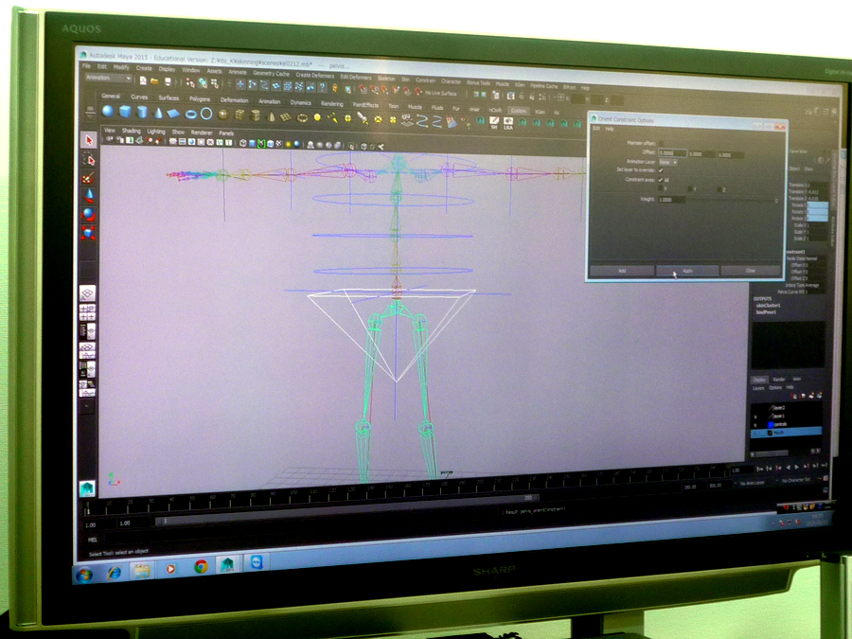The image size is (852, 639).
Task: Select the skinCluster1 output node in Channel Box
Action: [x=769, y=306]
